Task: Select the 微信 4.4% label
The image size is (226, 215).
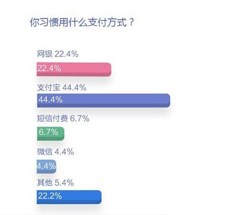Action: coord(55,151)
